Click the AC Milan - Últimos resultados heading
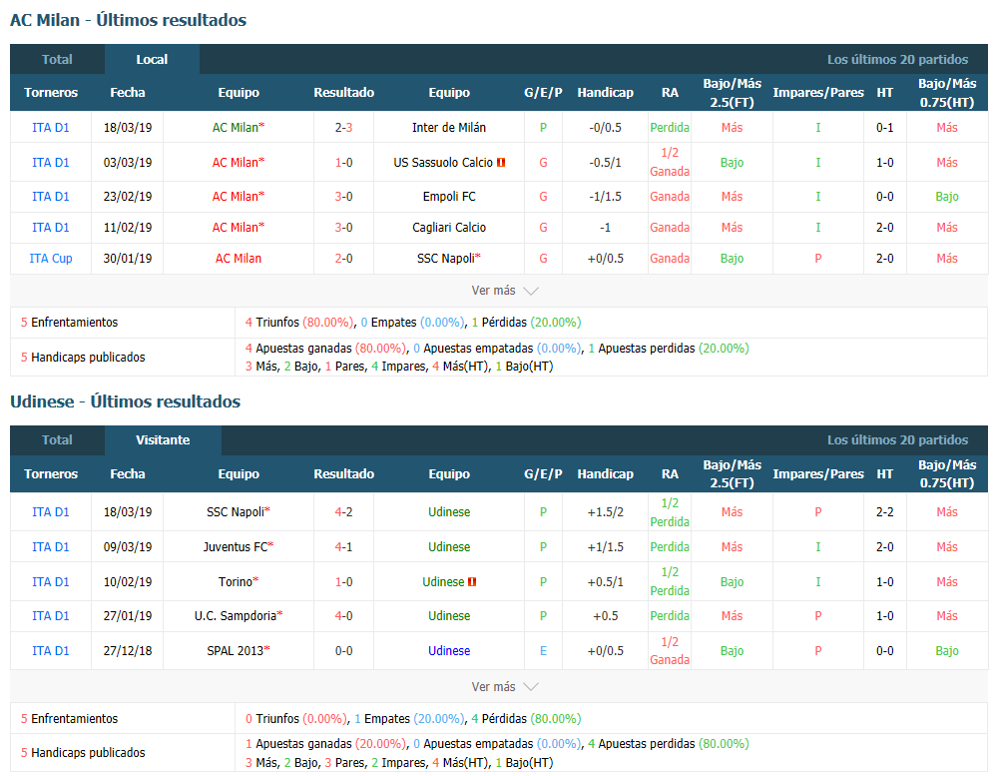Screen dimensions: 993x776 [x=129, y=20]
